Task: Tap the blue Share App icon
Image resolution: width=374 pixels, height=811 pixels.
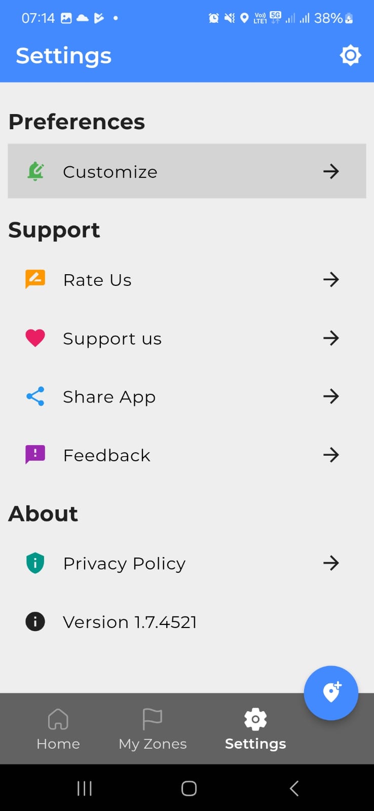Action: 35,396
